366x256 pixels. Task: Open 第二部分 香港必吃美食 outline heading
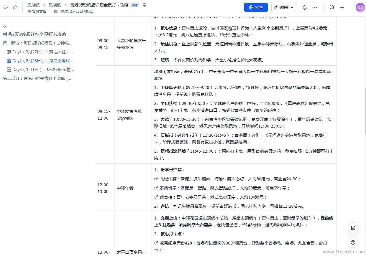click(x=38, y=78)
